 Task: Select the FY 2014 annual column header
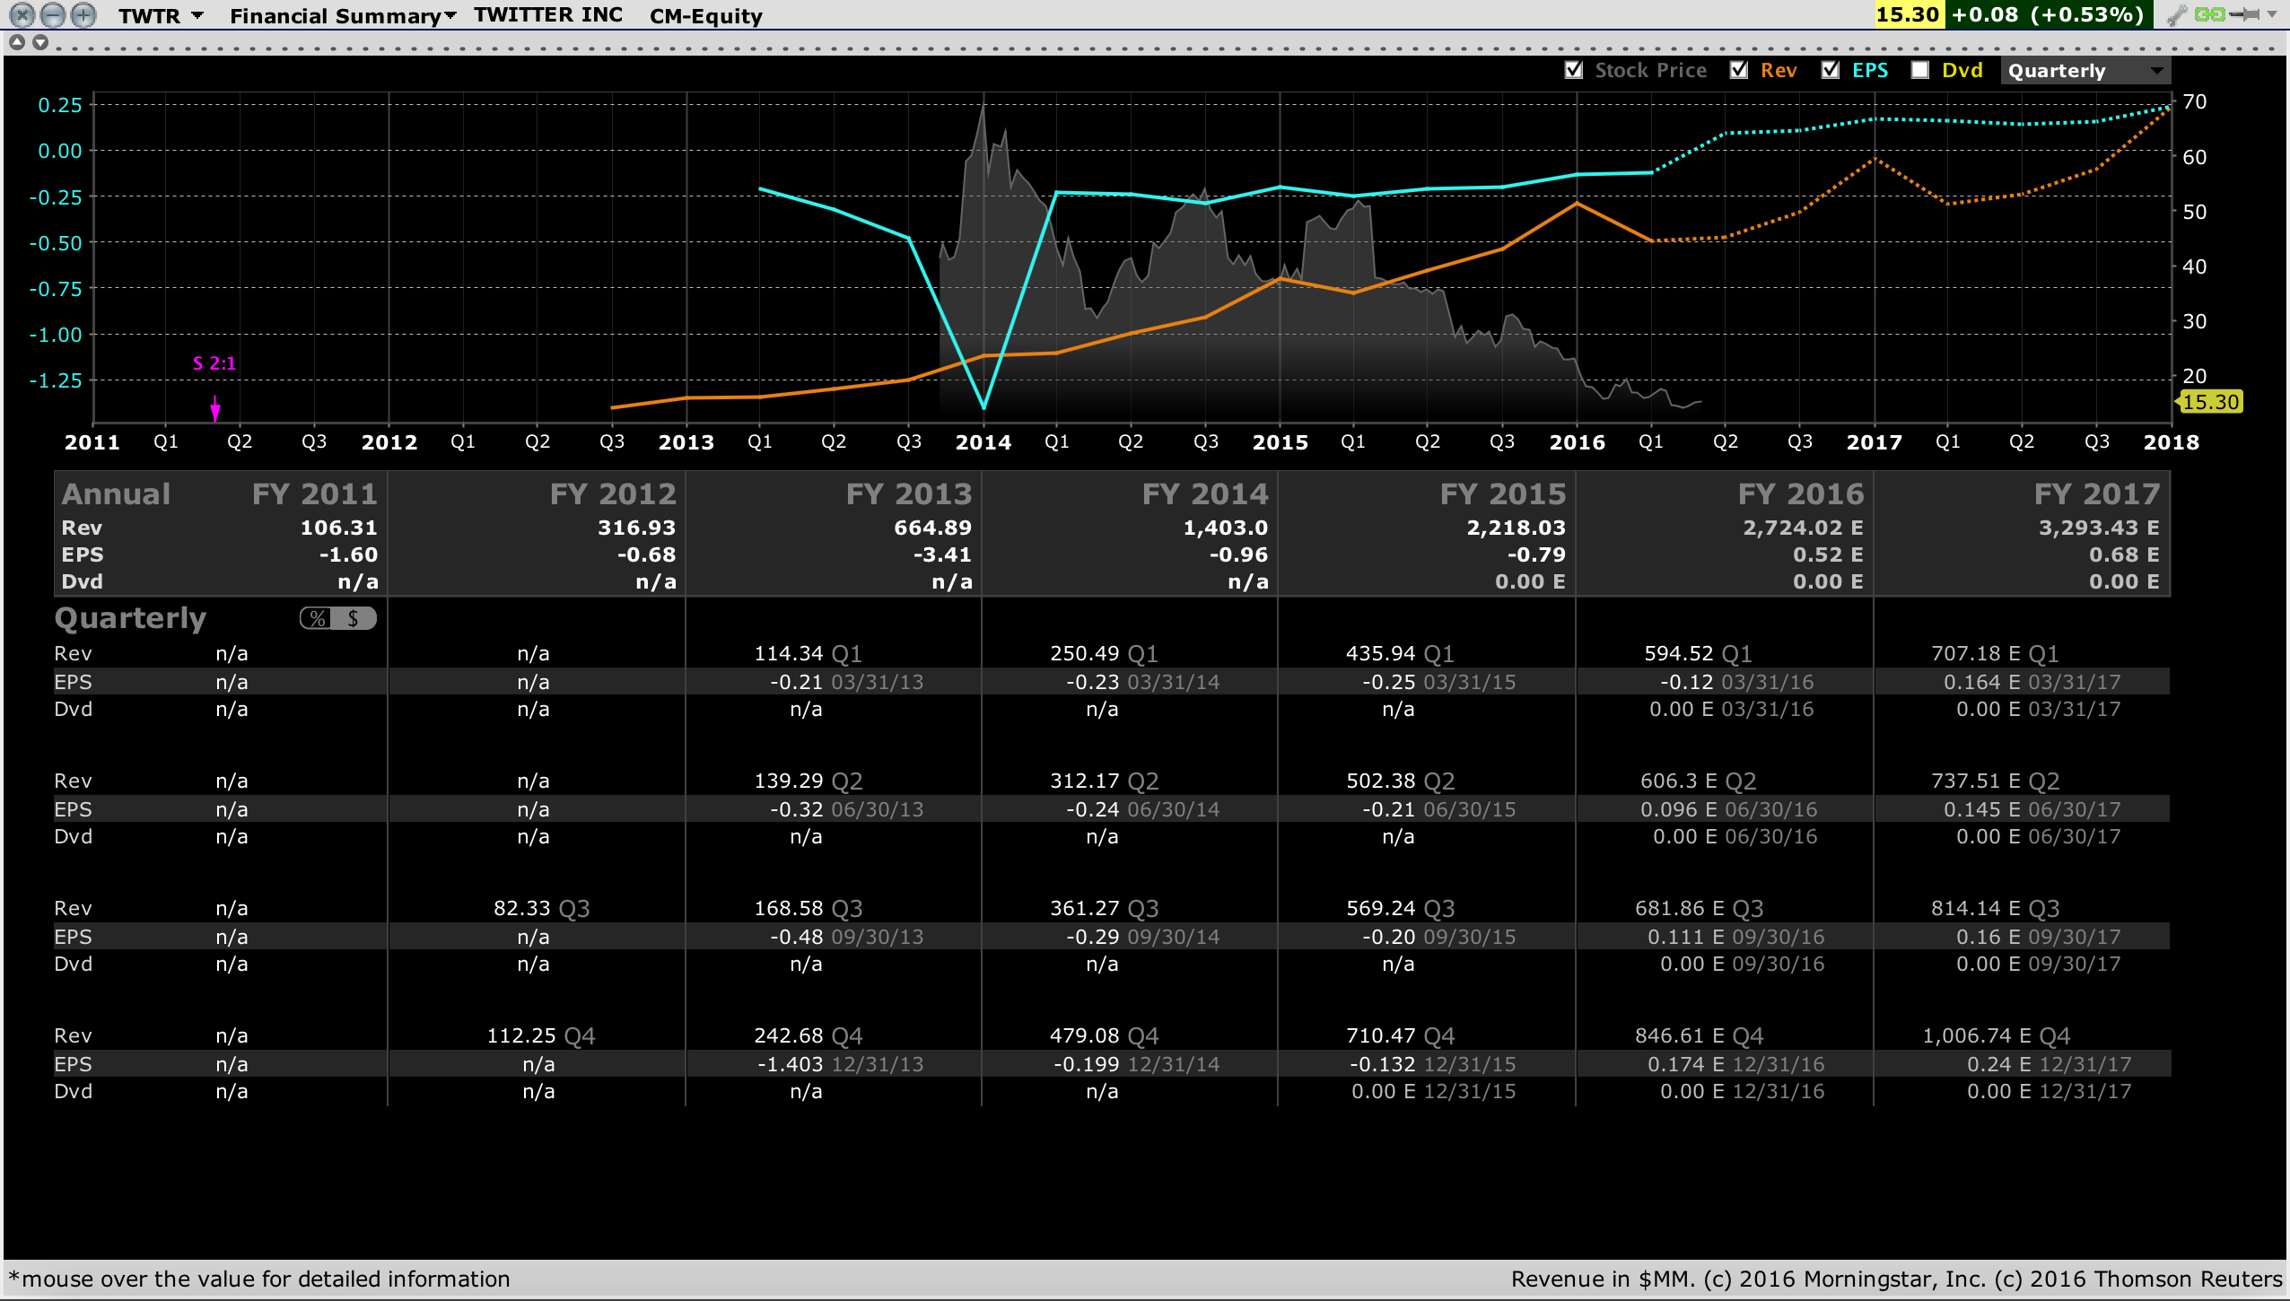click(1205, 493)
